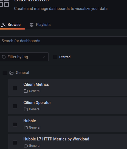Open the Cilium Operator dashboard
This screenshot has width=127, height=149.
[37, 103]
